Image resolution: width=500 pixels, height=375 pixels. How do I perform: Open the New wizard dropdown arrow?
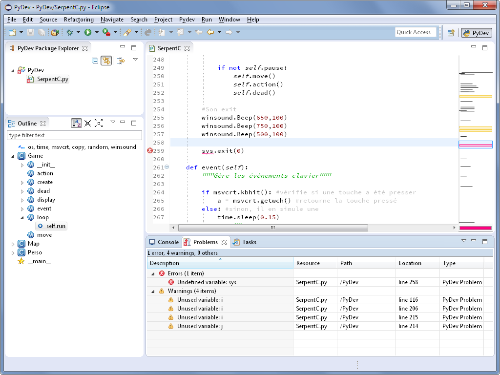pyautogui.click(x=21, y=32)
